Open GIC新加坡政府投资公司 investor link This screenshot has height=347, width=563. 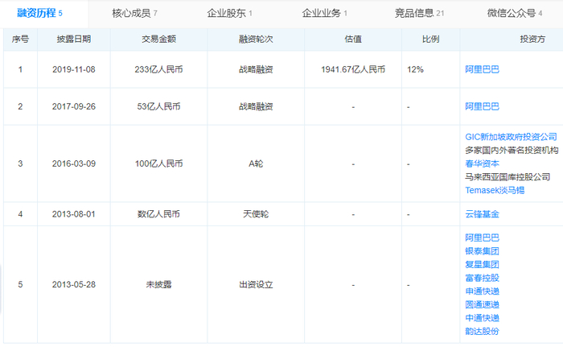click(x=511, y=137)
